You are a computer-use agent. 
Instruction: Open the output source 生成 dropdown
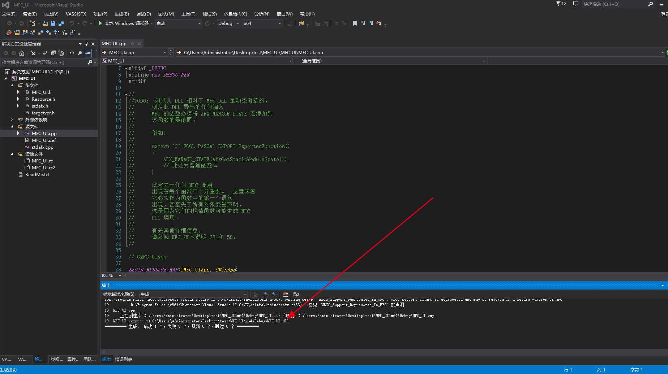point(194,294)
